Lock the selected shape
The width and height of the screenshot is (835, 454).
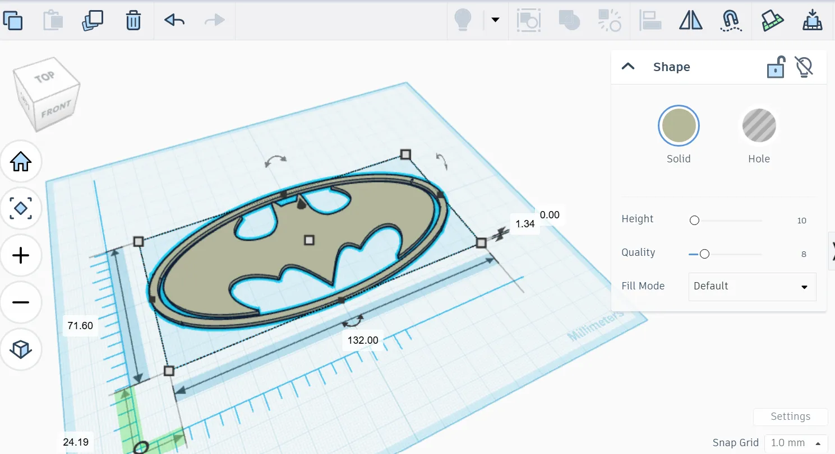[x=776, y=67]
